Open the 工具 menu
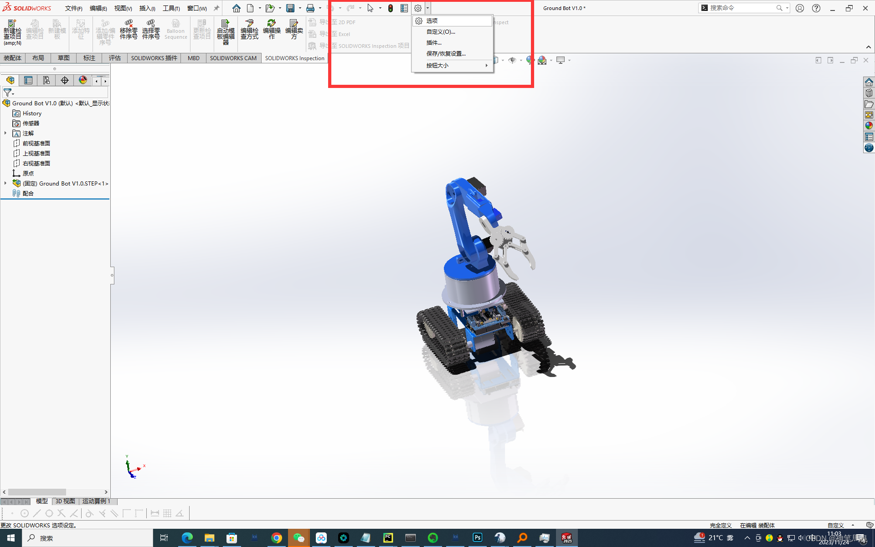 (x=170, y=8)
